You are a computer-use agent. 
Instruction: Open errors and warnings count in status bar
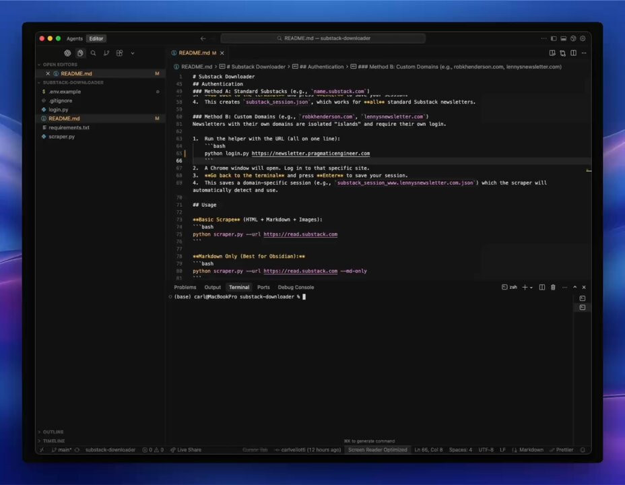tap(153, 450)
